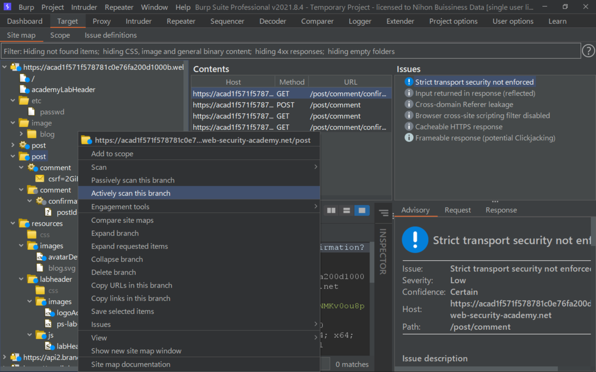Click the js folder icon
This screenshot has height=372, width=596.
(41, 335)
